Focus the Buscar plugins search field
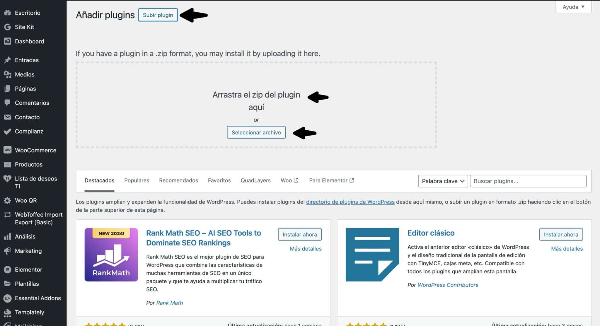The height and width of the screenshot is (326, 600). (x=528, y=181)
